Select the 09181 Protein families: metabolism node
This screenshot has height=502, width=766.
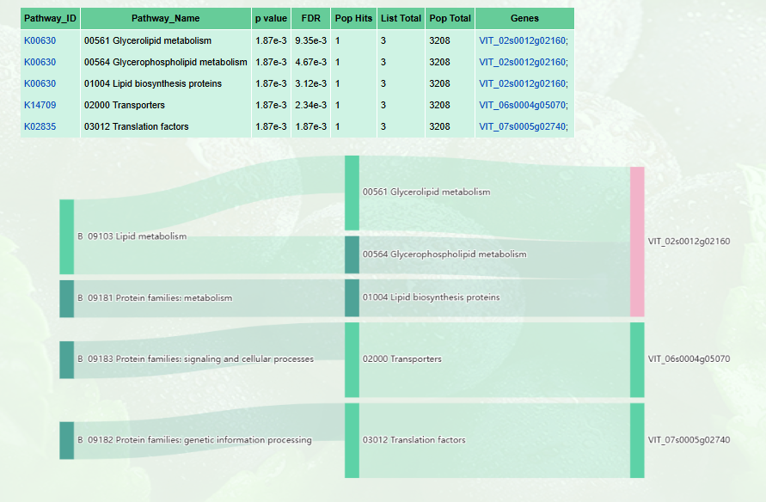point(67,298)
